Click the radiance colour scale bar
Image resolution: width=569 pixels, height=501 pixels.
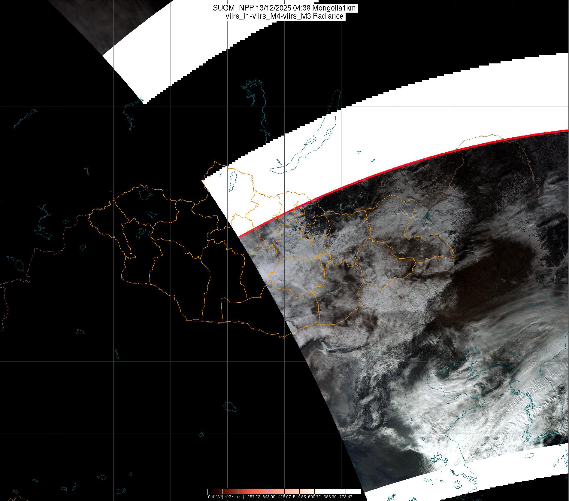pos(284,492)
